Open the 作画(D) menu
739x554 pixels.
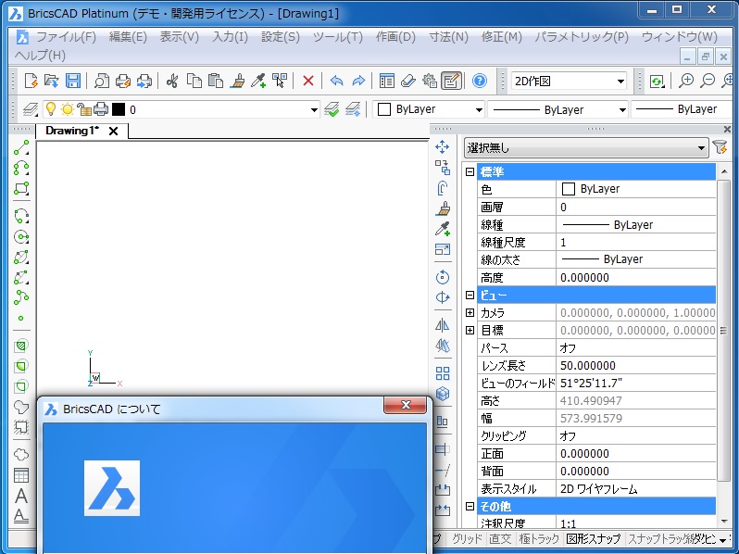pos(395,37)
